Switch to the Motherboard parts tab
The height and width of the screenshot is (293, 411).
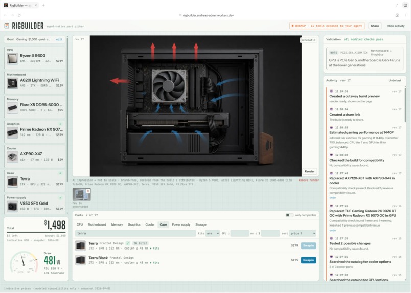pos(97,224)
